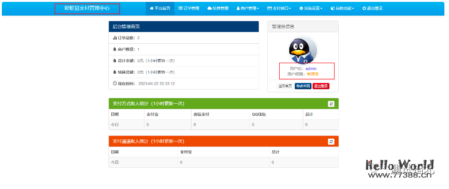Click the droplet icon beside 总计余额
Screen dimensions: 449x189
(x=115, y=60)
